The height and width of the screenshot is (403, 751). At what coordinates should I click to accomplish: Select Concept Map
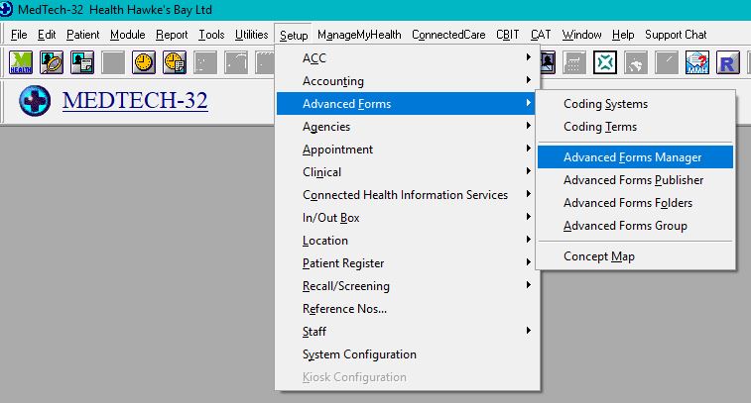point(635,256)
